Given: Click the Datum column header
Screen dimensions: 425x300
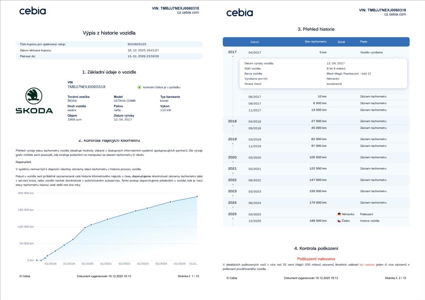Looking at the screenshot, I should coord(255,42).
